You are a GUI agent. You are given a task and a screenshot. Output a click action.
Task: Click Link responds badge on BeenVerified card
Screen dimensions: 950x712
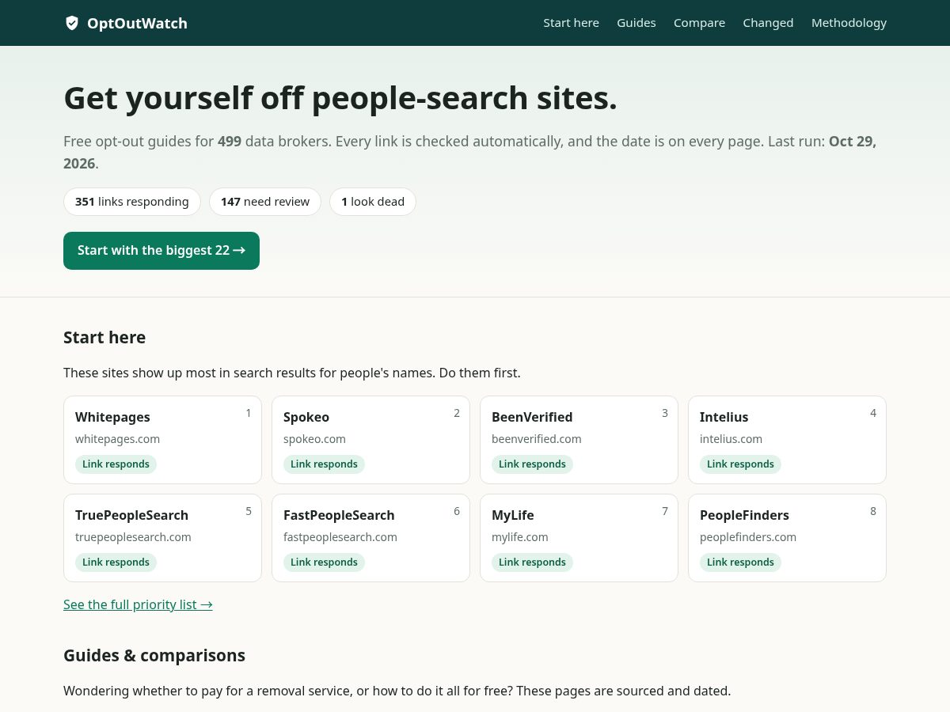[x=532, y=464]
